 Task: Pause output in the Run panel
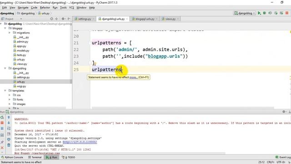coord(2,128)
